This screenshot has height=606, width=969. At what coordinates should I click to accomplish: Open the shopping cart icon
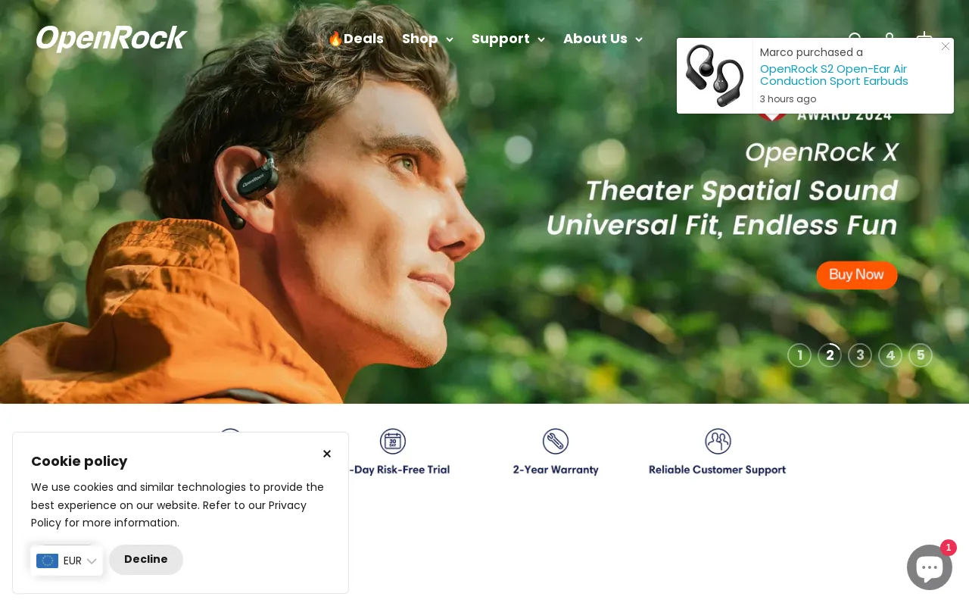tap(924, 39)
